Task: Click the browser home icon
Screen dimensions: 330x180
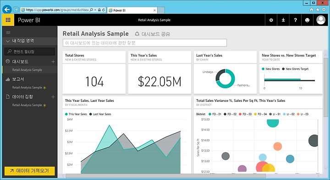Action: (312, 10)
